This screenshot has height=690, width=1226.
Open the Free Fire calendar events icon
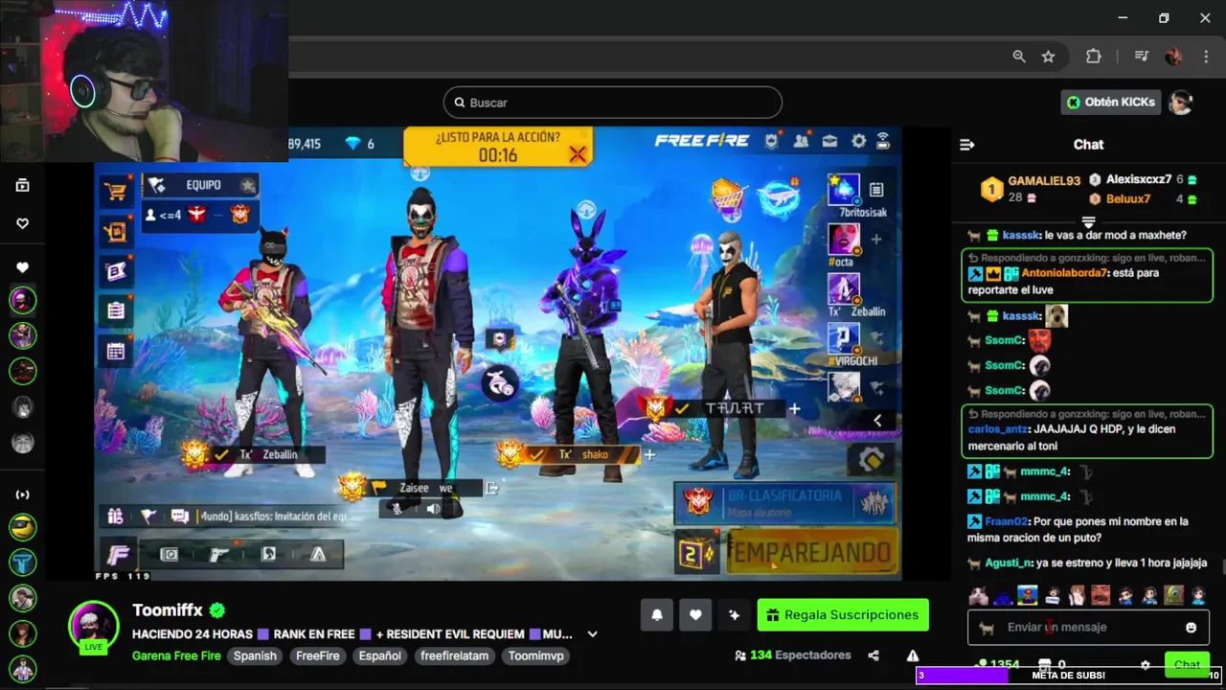(x=116, y=352)
